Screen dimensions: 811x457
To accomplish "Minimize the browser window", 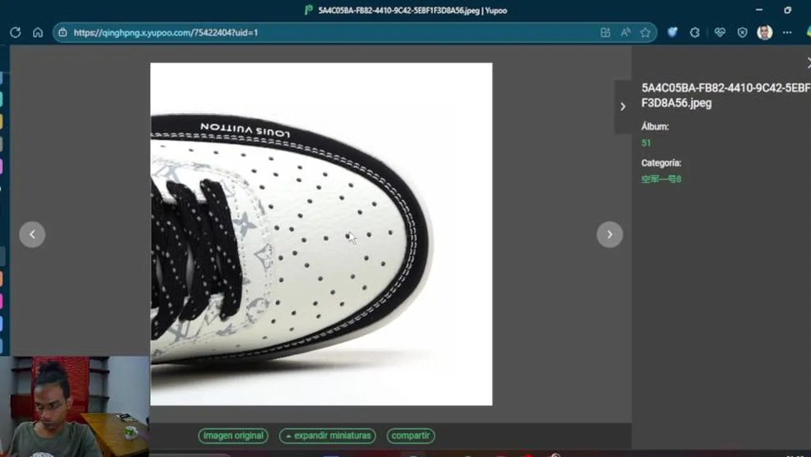I will point(759,10).
